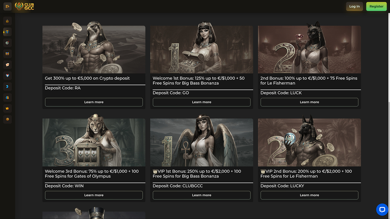The width and height of the screenshot is (390, 219).
Task: Click the 'Welcome 1st Bonus: 125%' title text
Action: tap(198, 81)
